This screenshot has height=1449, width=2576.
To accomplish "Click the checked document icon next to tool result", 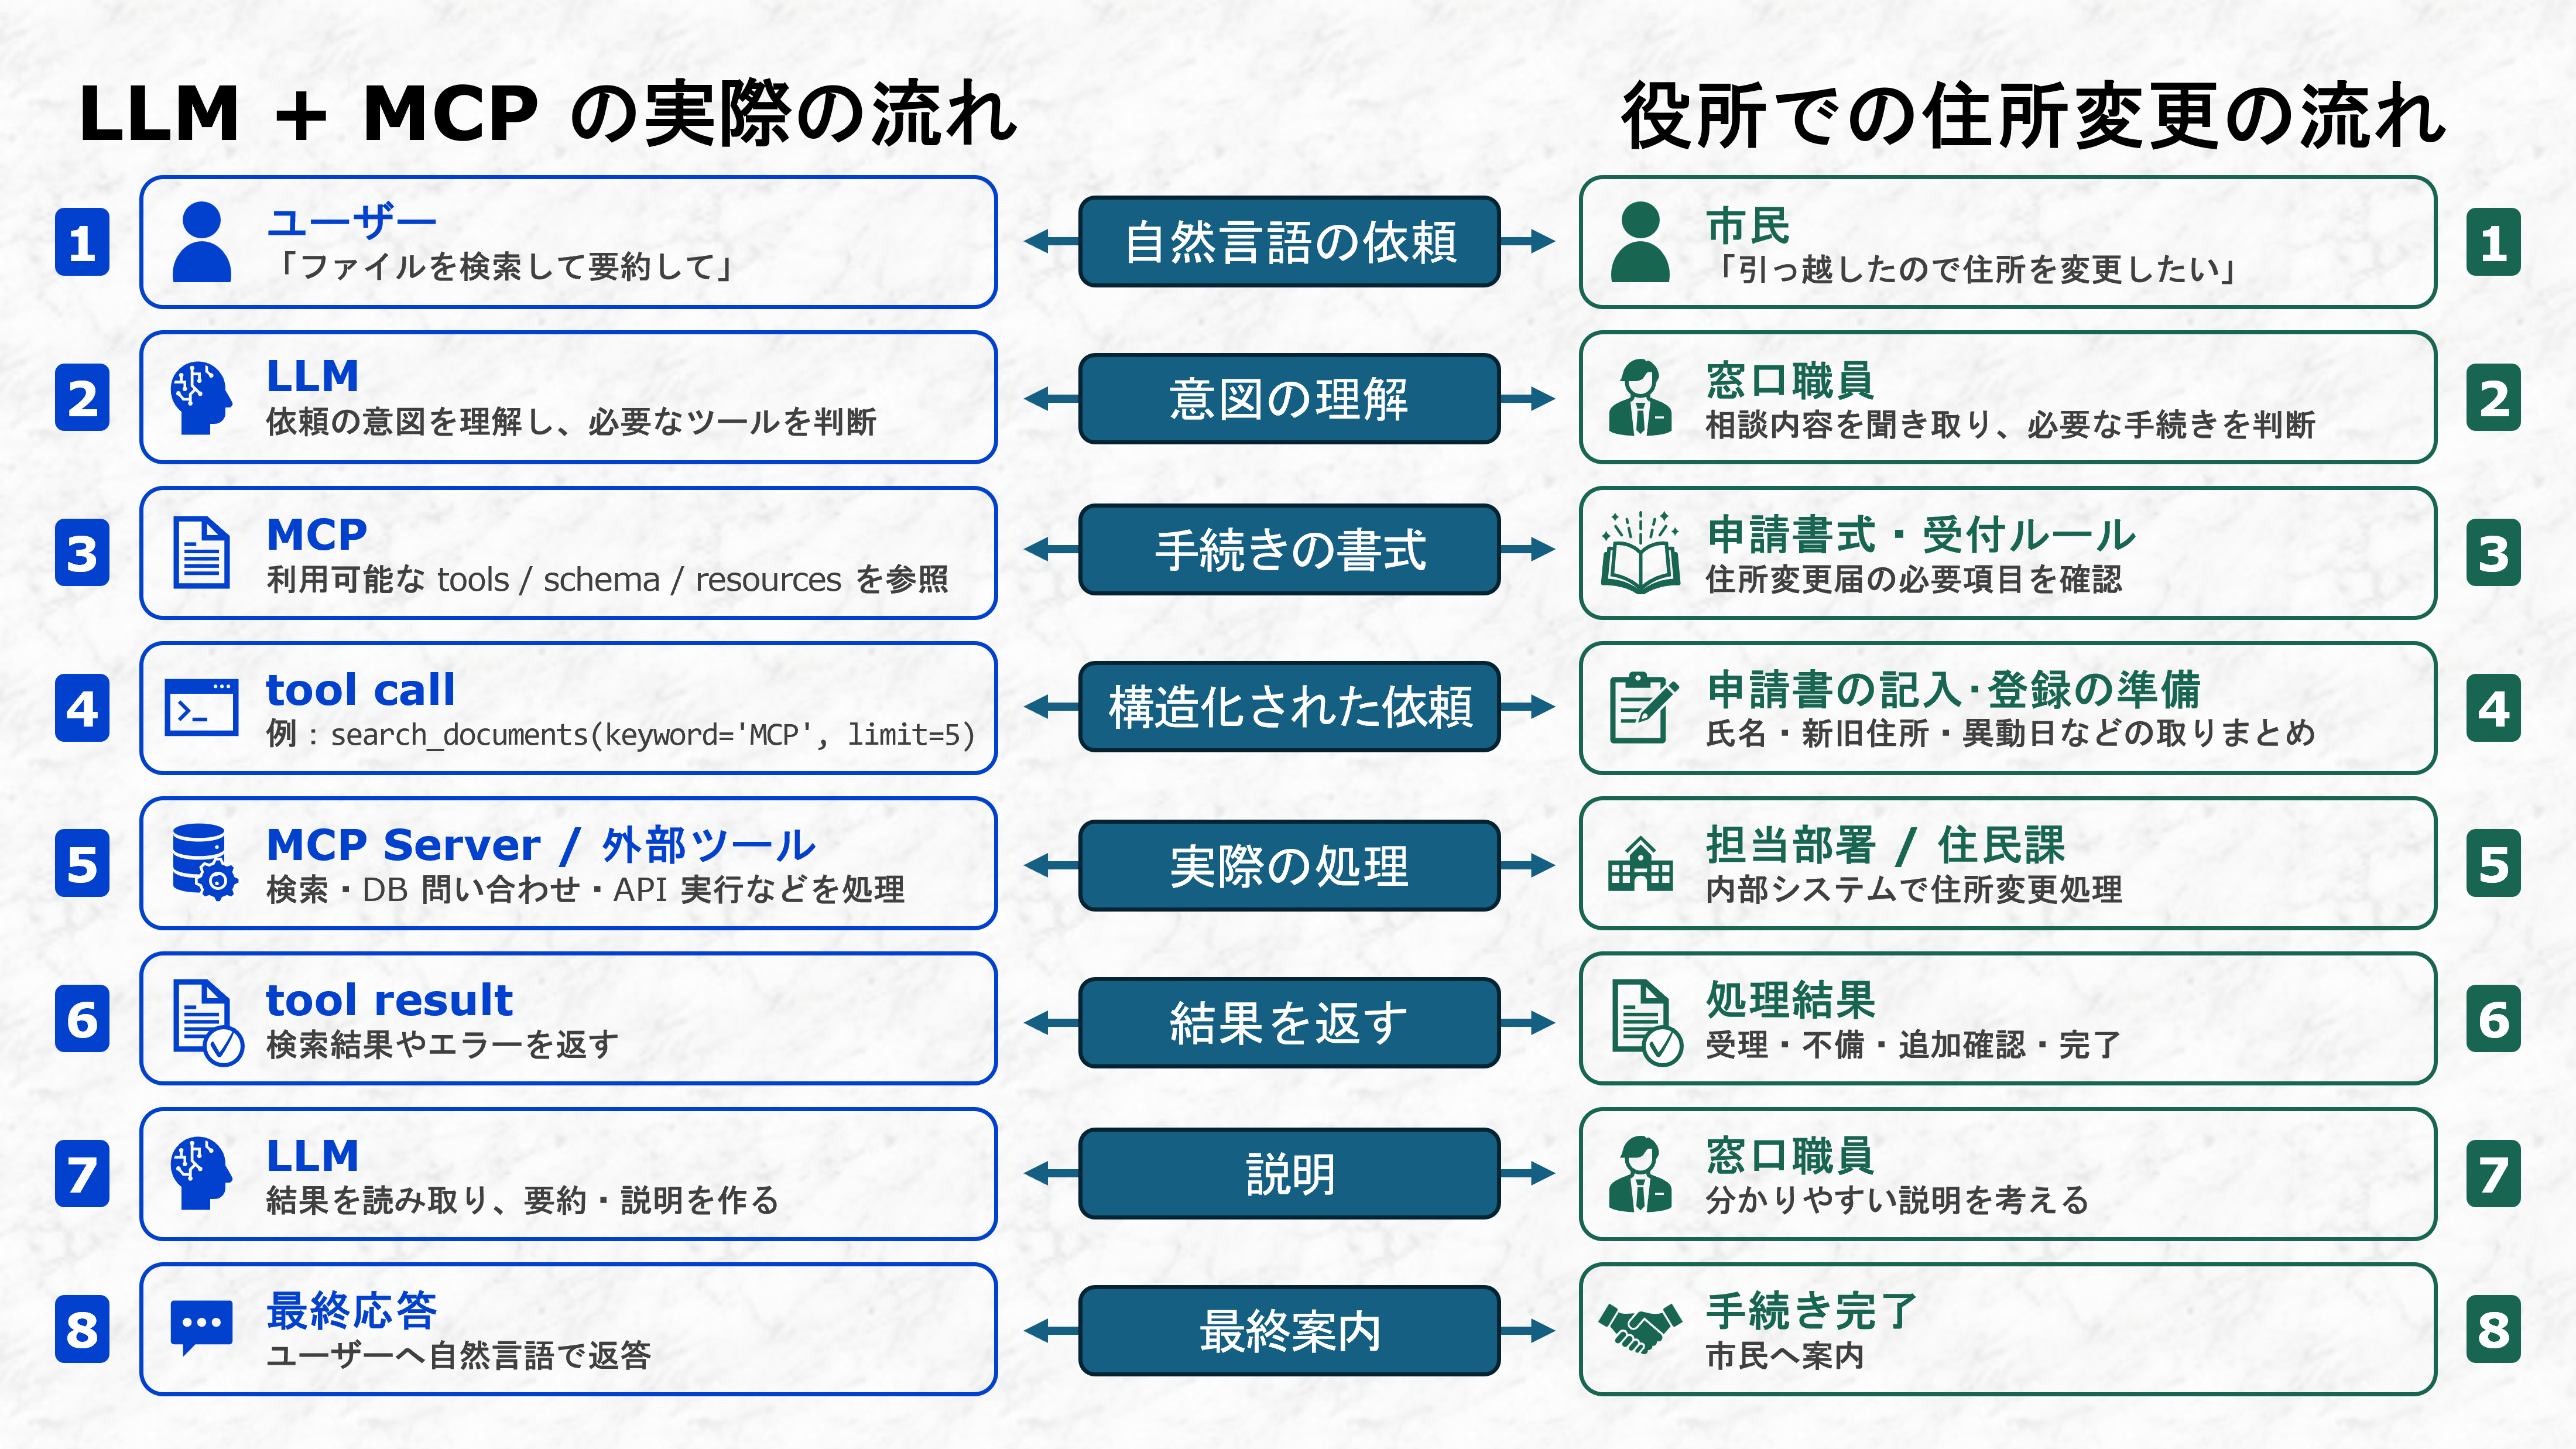I will (x=208, y=1022).
